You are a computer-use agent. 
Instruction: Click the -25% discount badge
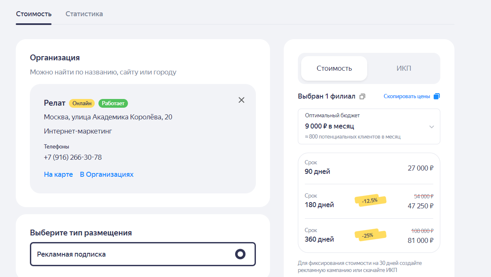tap(370, 235)
